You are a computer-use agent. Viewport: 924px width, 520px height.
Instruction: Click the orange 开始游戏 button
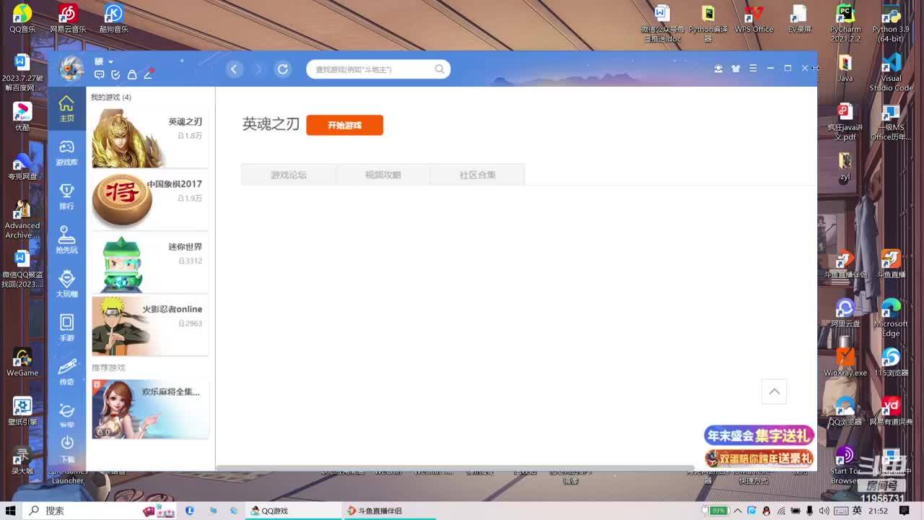[x=344, y=125]
